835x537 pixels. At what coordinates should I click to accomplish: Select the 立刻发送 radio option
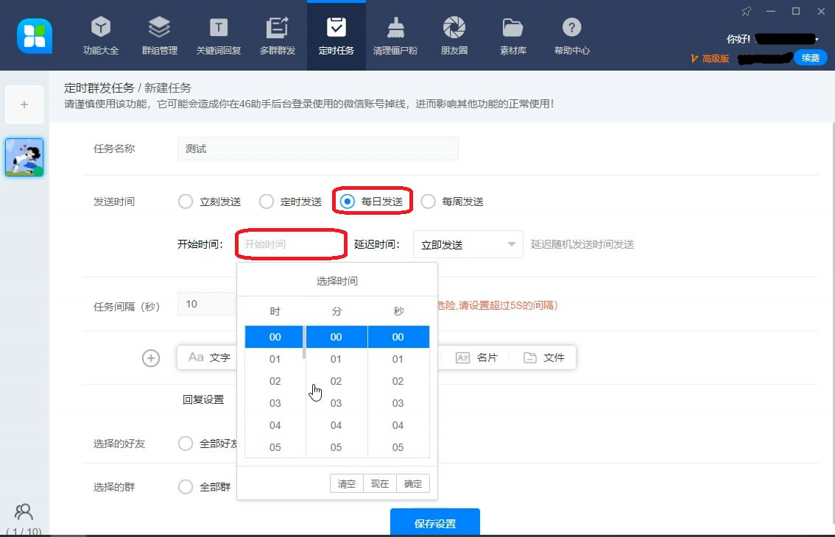[185, 201]
